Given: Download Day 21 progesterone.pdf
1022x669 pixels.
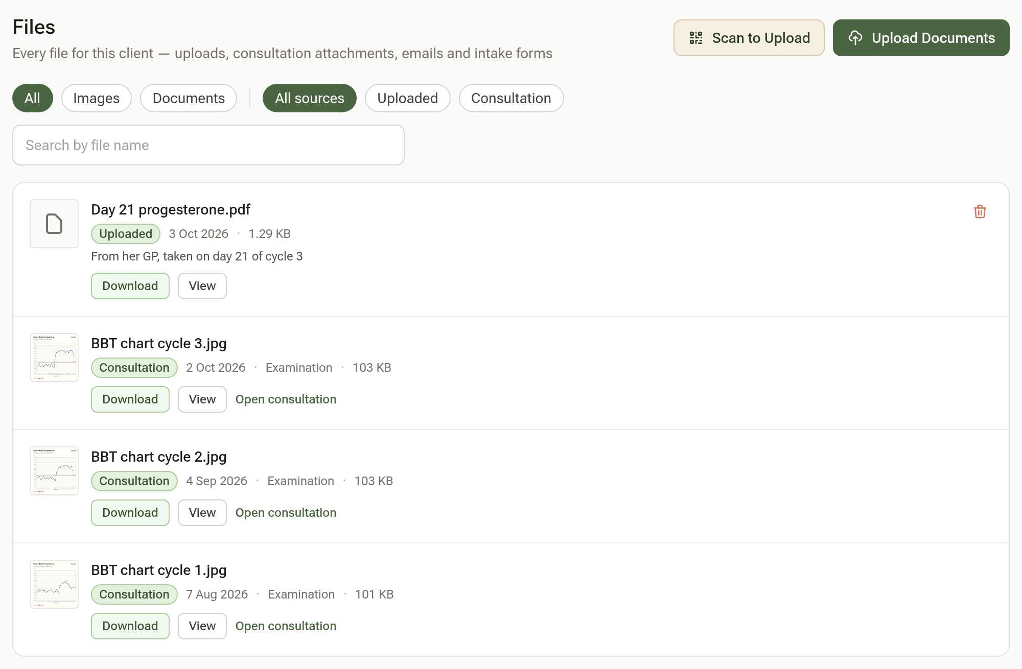Looking at the screenshot, I should (x=130, y=286).
